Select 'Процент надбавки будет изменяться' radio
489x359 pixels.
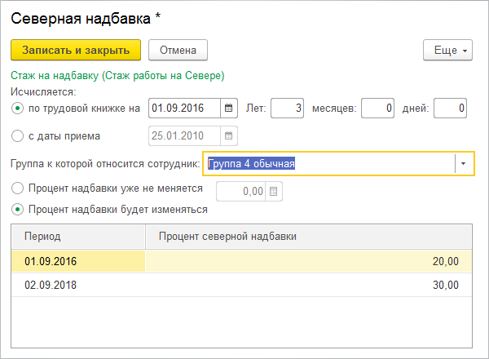pos(18,209)
